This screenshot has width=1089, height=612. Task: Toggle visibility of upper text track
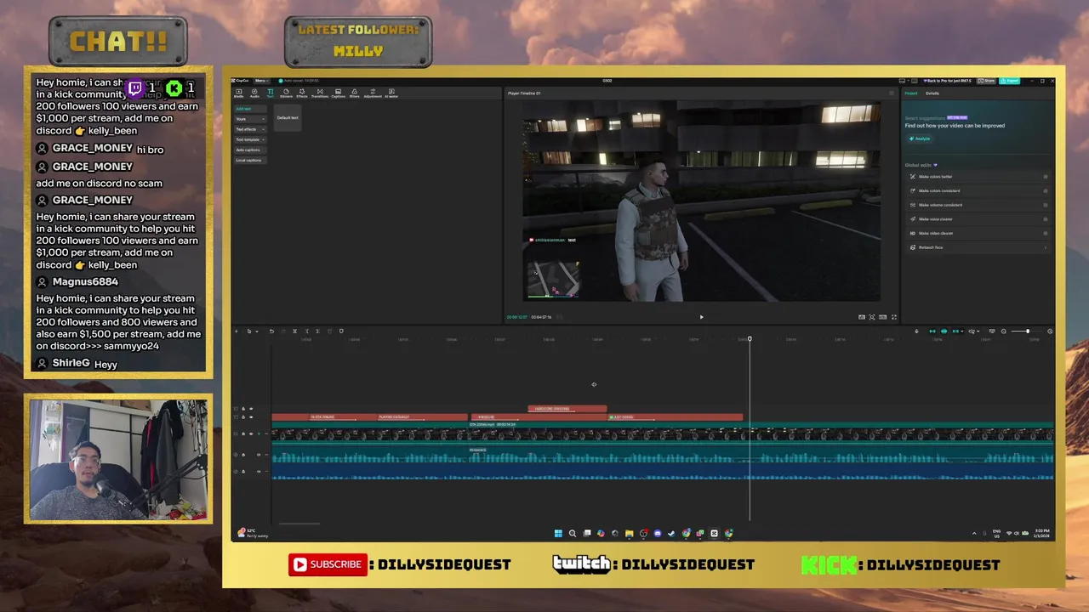click(x=251, y=409)
